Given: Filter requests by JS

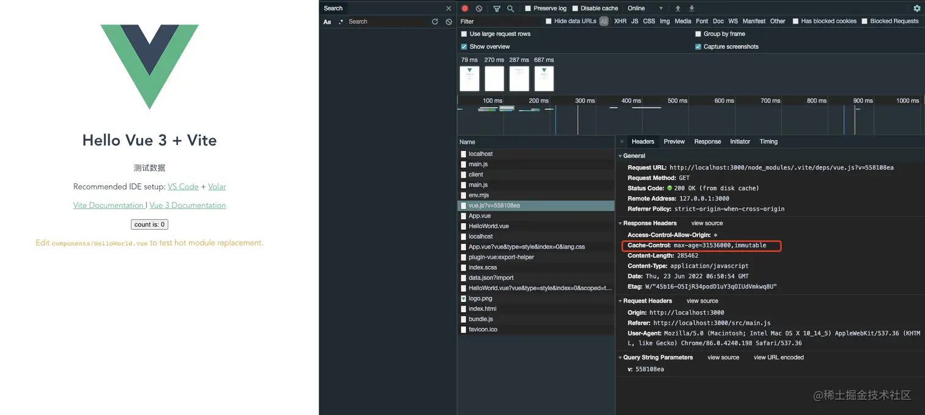Looking at the screenshot, I should click(x=635, y=21).
